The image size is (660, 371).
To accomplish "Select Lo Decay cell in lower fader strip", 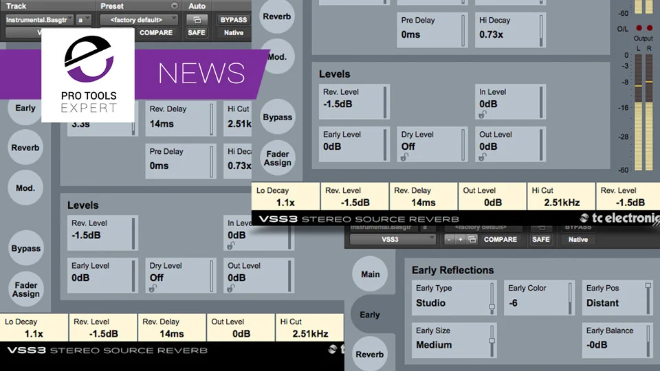I will tap(34, 328).
